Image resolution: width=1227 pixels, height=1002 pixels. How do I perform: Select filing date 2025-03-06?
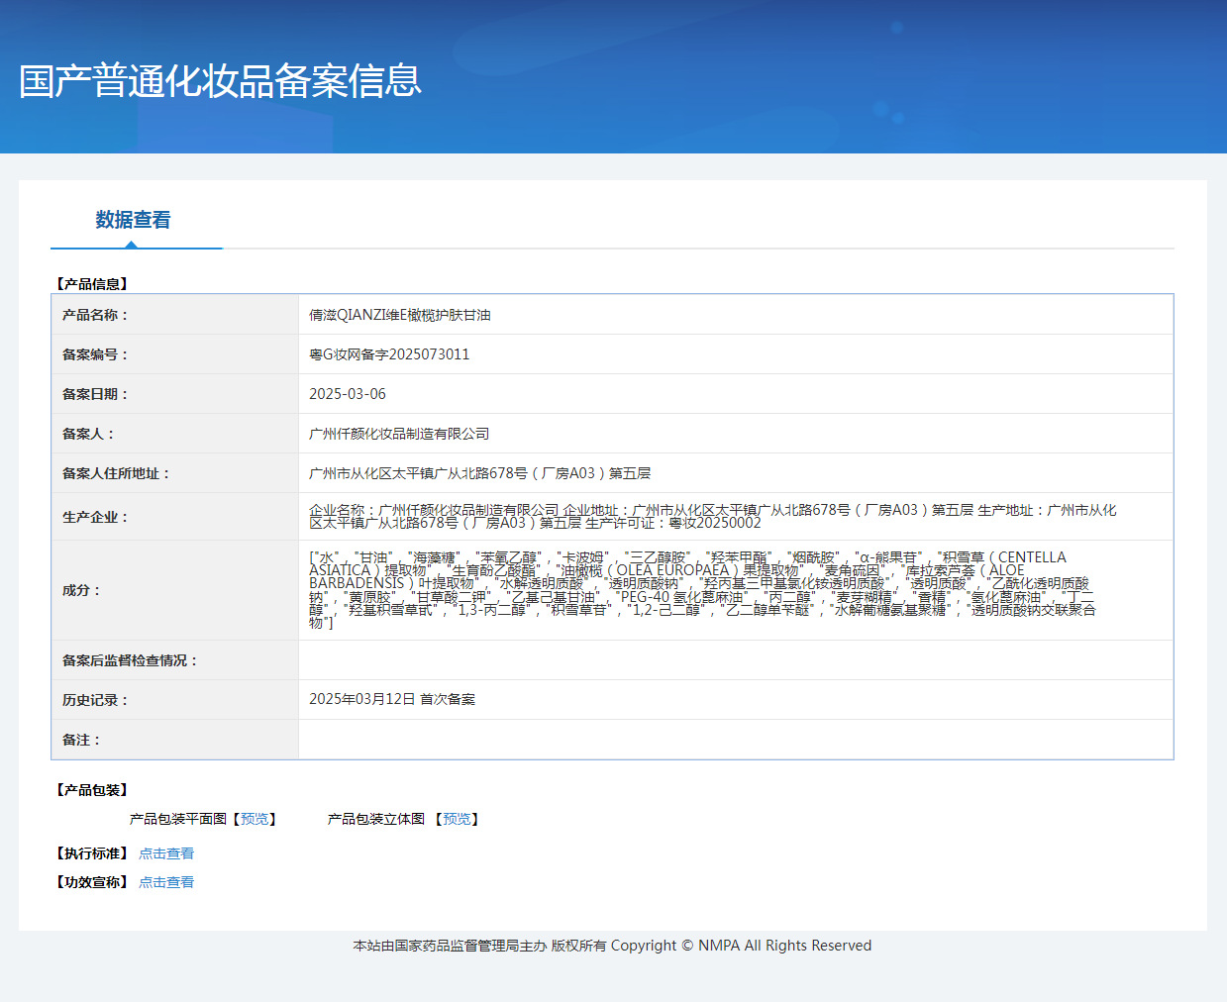tap(348, 394)
